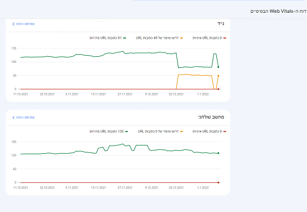Screen dimensions: 307x212
Task: Click orange color marker in mobile legend
Action: pyautogui.click(x=182, y=38)
